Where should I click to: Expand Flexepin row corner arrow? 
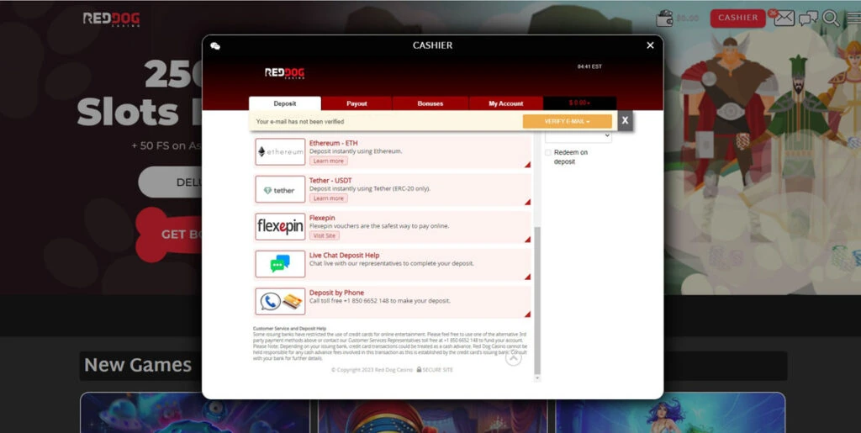[528, 240]
